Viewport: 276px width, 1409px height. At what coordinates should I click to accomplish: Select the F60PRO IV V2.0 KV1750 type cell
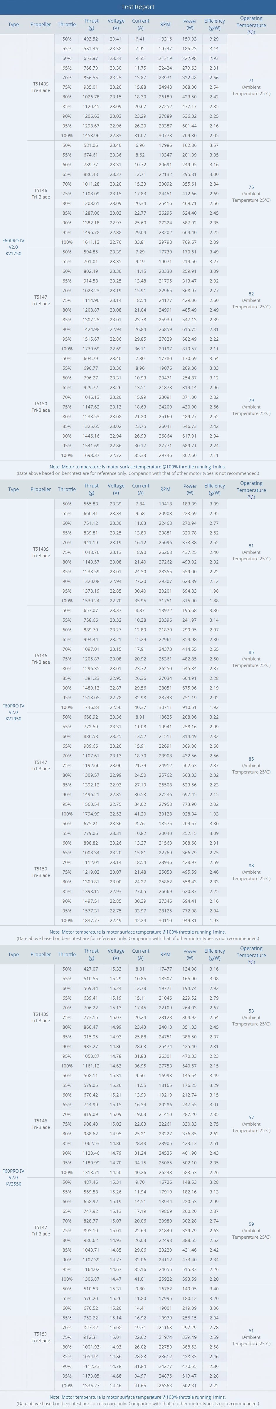(13, 247)
